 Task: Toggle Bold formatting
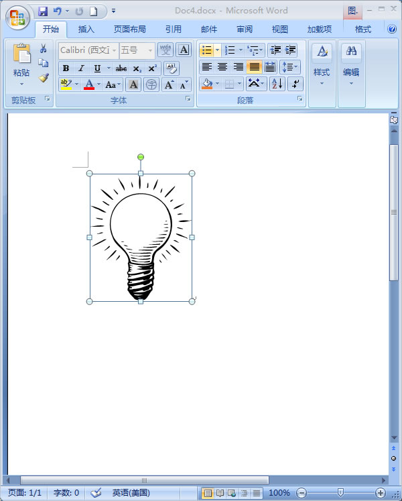66,68
